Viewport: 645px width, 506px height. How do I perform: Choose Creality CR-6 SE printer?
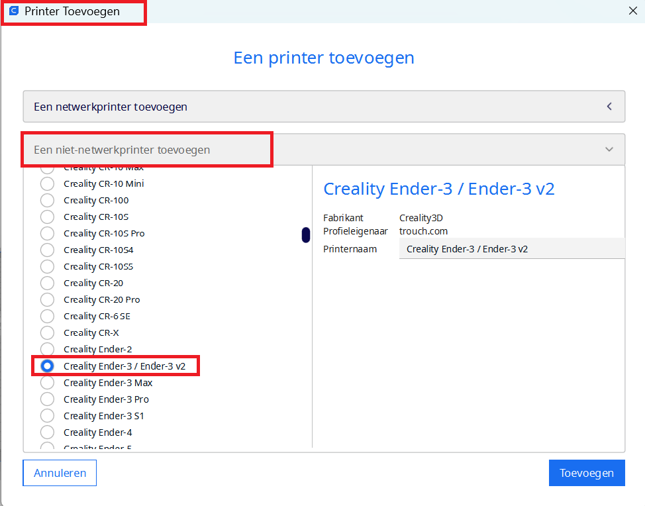click(x=47, y=316)
